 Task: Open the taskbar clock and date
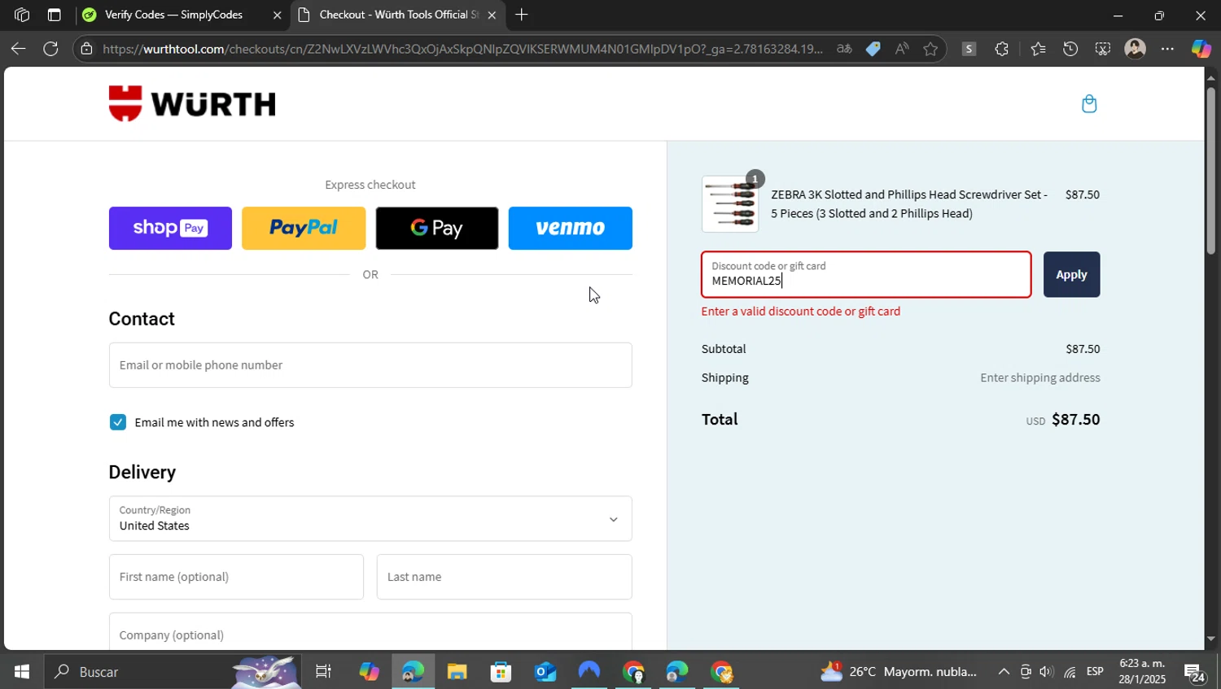1142,671
